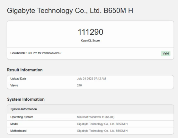
Task: Click the Result Information heading
Action: point(25,70)
